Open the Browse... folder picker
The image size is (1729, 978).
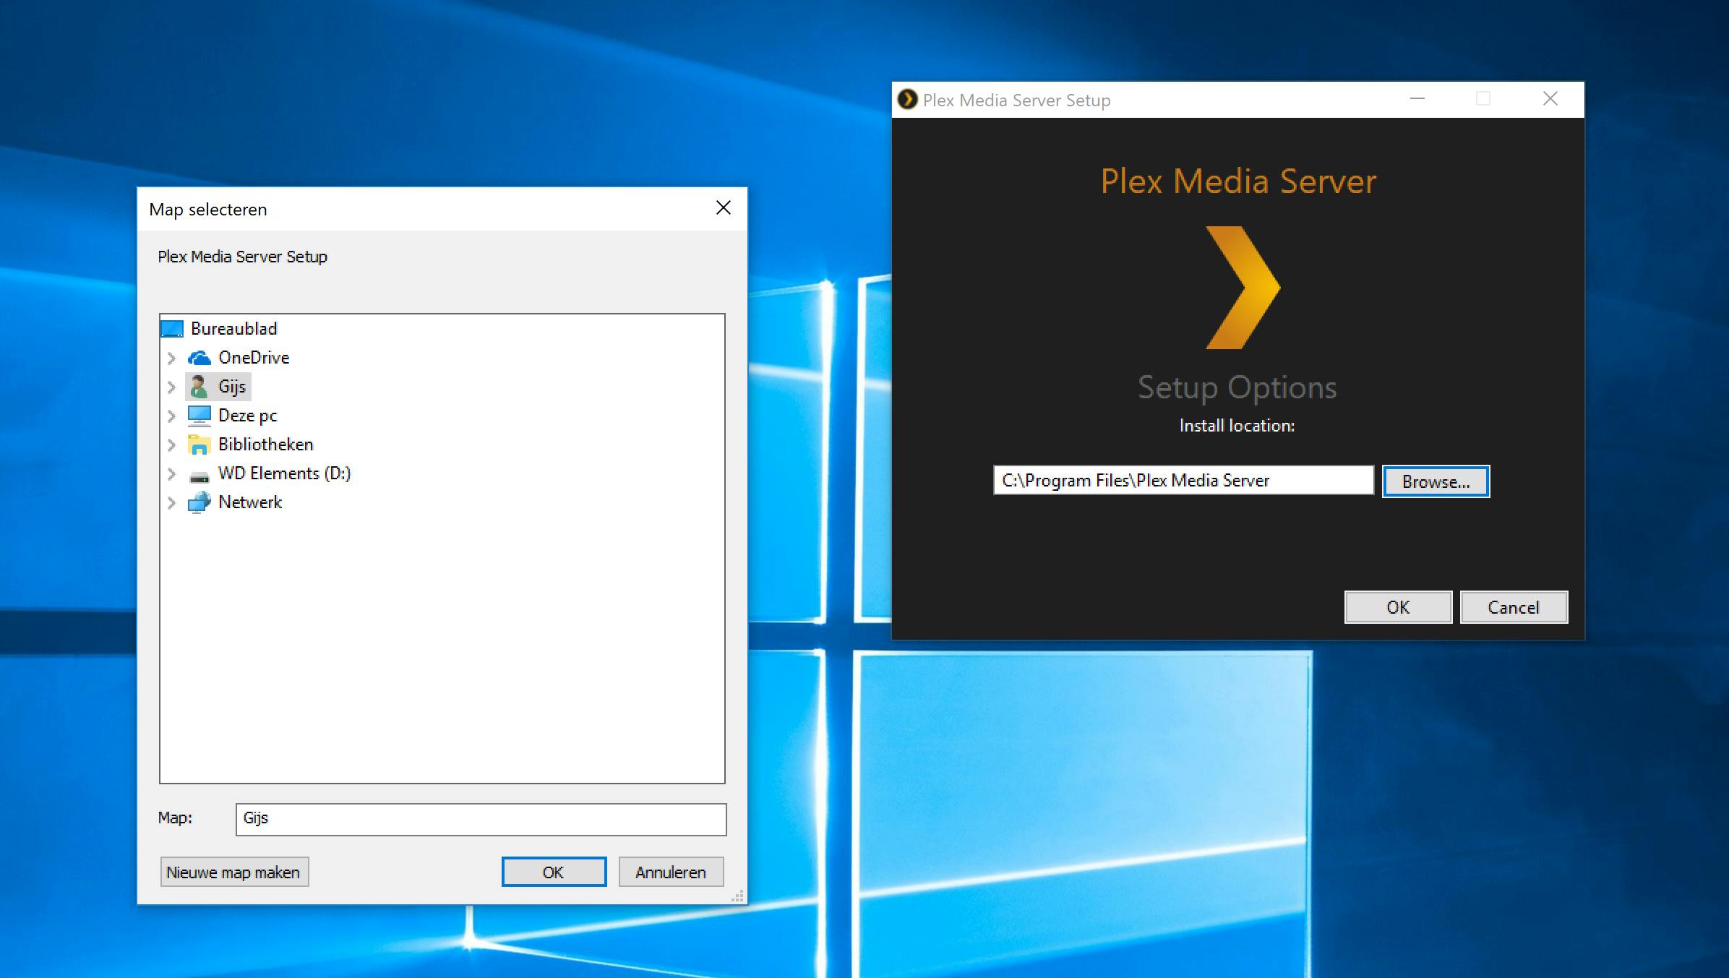point(1435,481)
